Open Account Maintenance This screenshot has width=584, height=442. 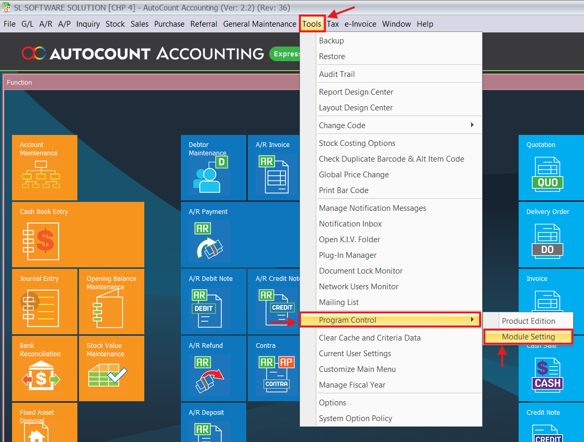(x=44, y=167)
